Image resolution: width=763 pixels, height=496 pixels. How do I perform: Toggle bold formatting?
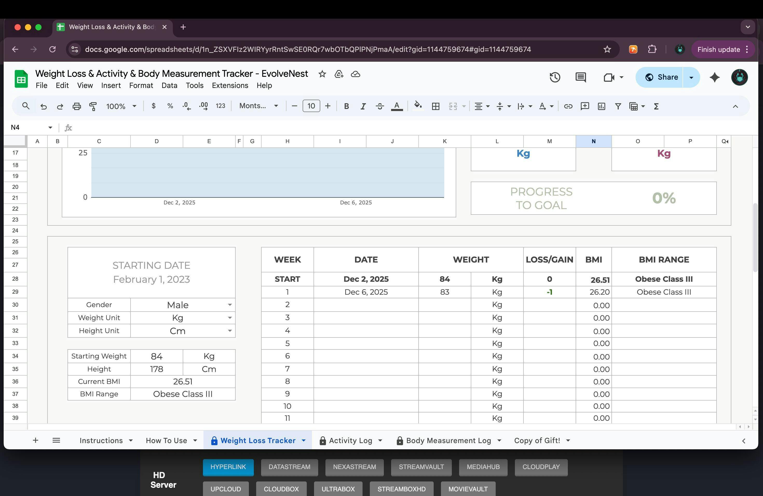click(x=346, y=106)
